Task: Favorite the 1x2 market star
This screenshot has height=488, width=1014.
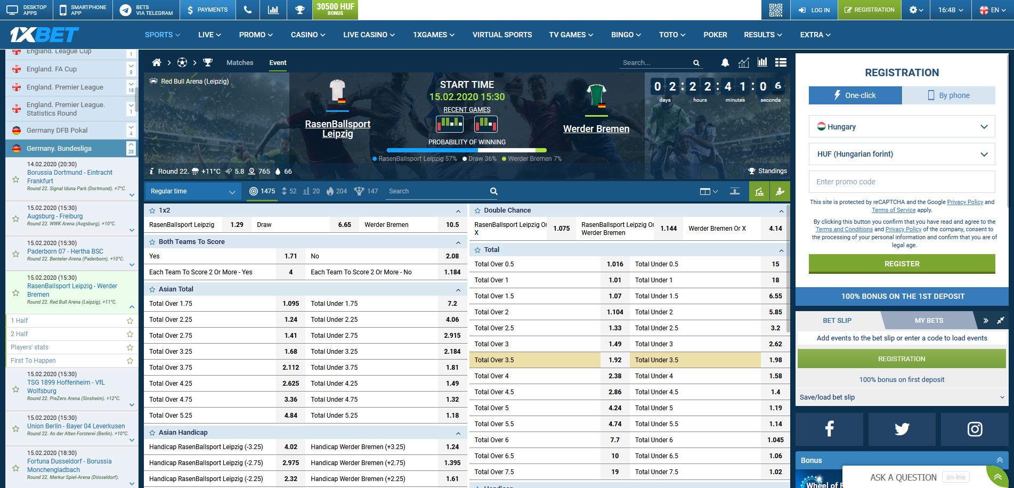Action: point(152,210)
